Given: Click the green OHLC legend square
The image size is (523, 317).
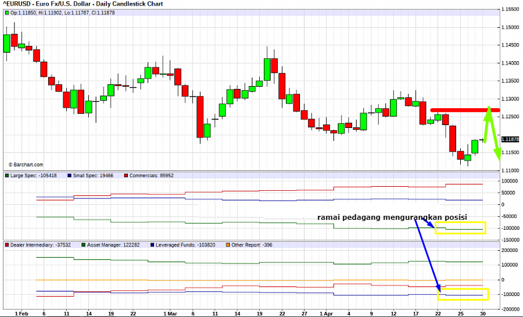Looking at the screenshot, I should (x=7, y=12).
